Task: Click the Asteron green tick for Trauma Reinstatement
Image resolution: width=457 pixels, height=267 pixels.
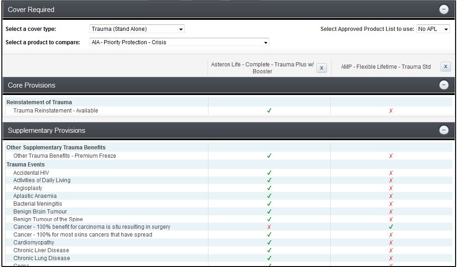Action: [269, 111]
